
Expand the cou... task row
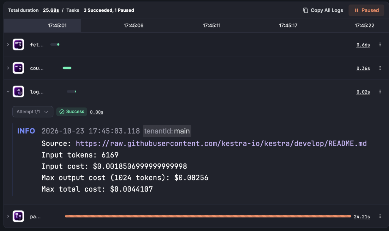click(8, 68)
